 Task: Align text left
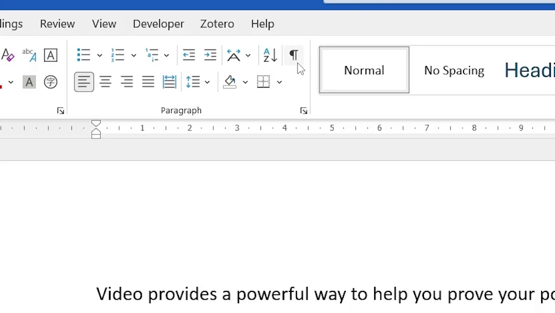point(84,82)
